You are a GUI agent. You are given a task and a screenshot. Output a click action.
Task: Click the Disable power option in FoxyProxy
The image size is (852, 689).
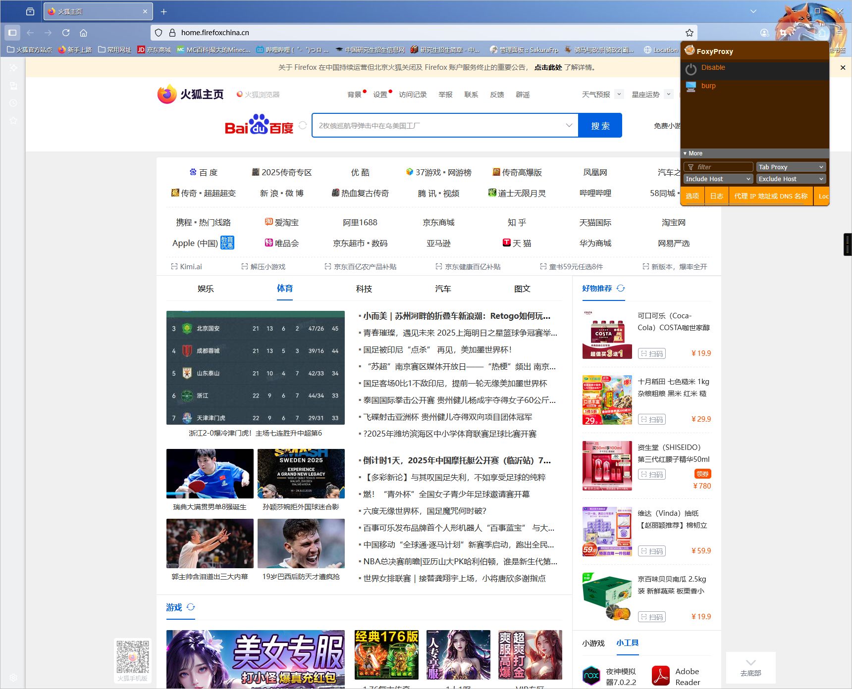point(712,68)
